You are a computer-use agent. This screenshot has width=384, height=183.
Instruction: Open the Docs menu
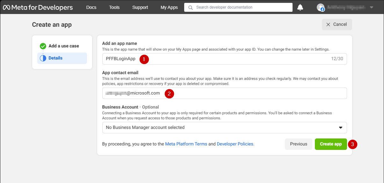click(x=91, y=7)
